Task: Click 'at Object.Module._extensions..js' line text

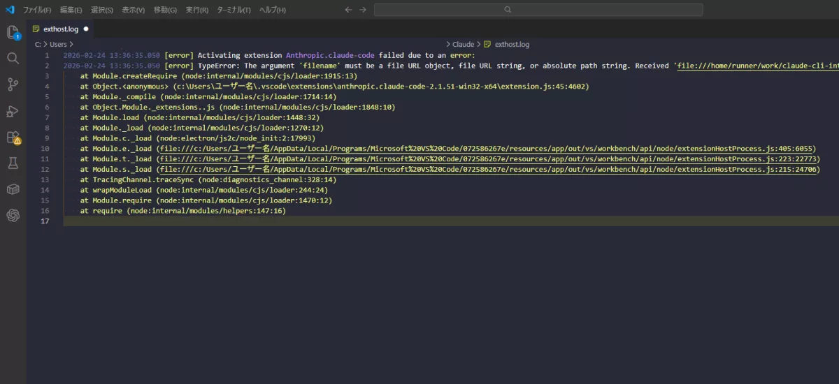Action: pyautogui.click(x=238, y=108)
